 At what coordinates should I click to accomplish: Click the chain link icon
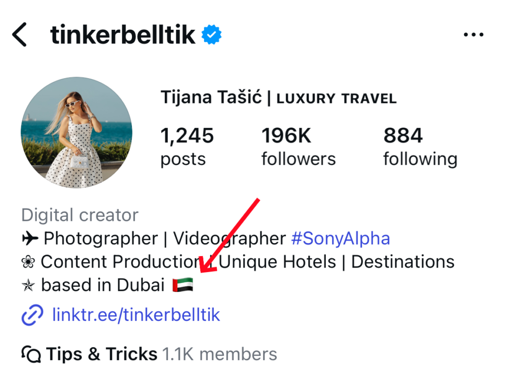coord(32,315)
